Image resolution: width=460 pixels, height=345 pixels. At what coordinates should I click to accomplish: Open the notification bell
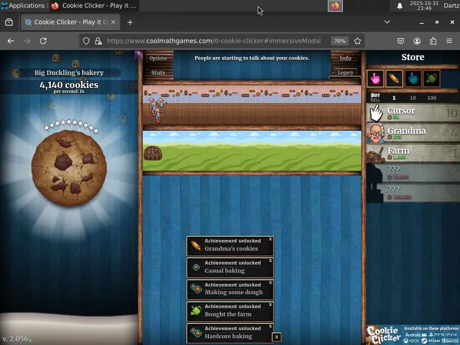pyautogui.click(x=399, y=6)
